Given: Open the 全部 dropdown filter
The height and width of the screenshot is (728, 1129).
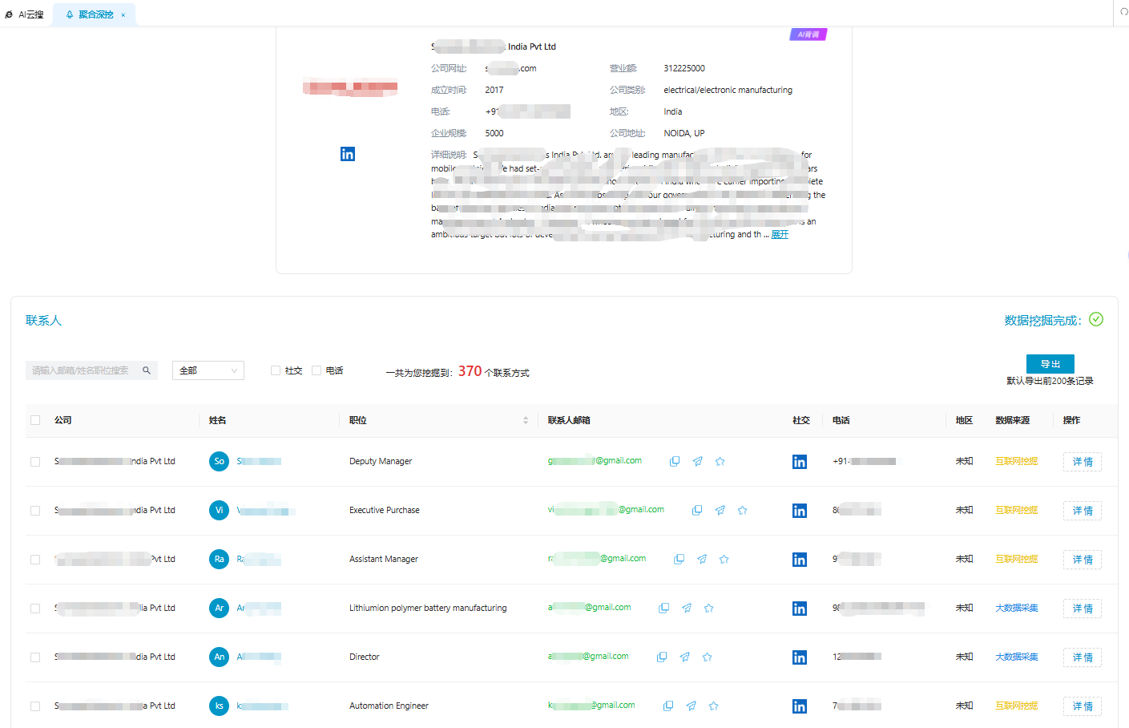Looking at the screenshot, I should coord(208,370).
